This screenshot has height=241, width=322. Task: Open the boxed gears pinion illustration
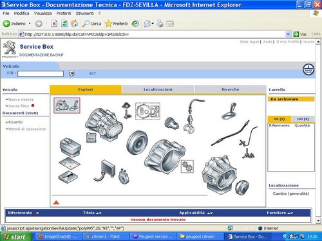pyautogui.click(x=187, y=166)
